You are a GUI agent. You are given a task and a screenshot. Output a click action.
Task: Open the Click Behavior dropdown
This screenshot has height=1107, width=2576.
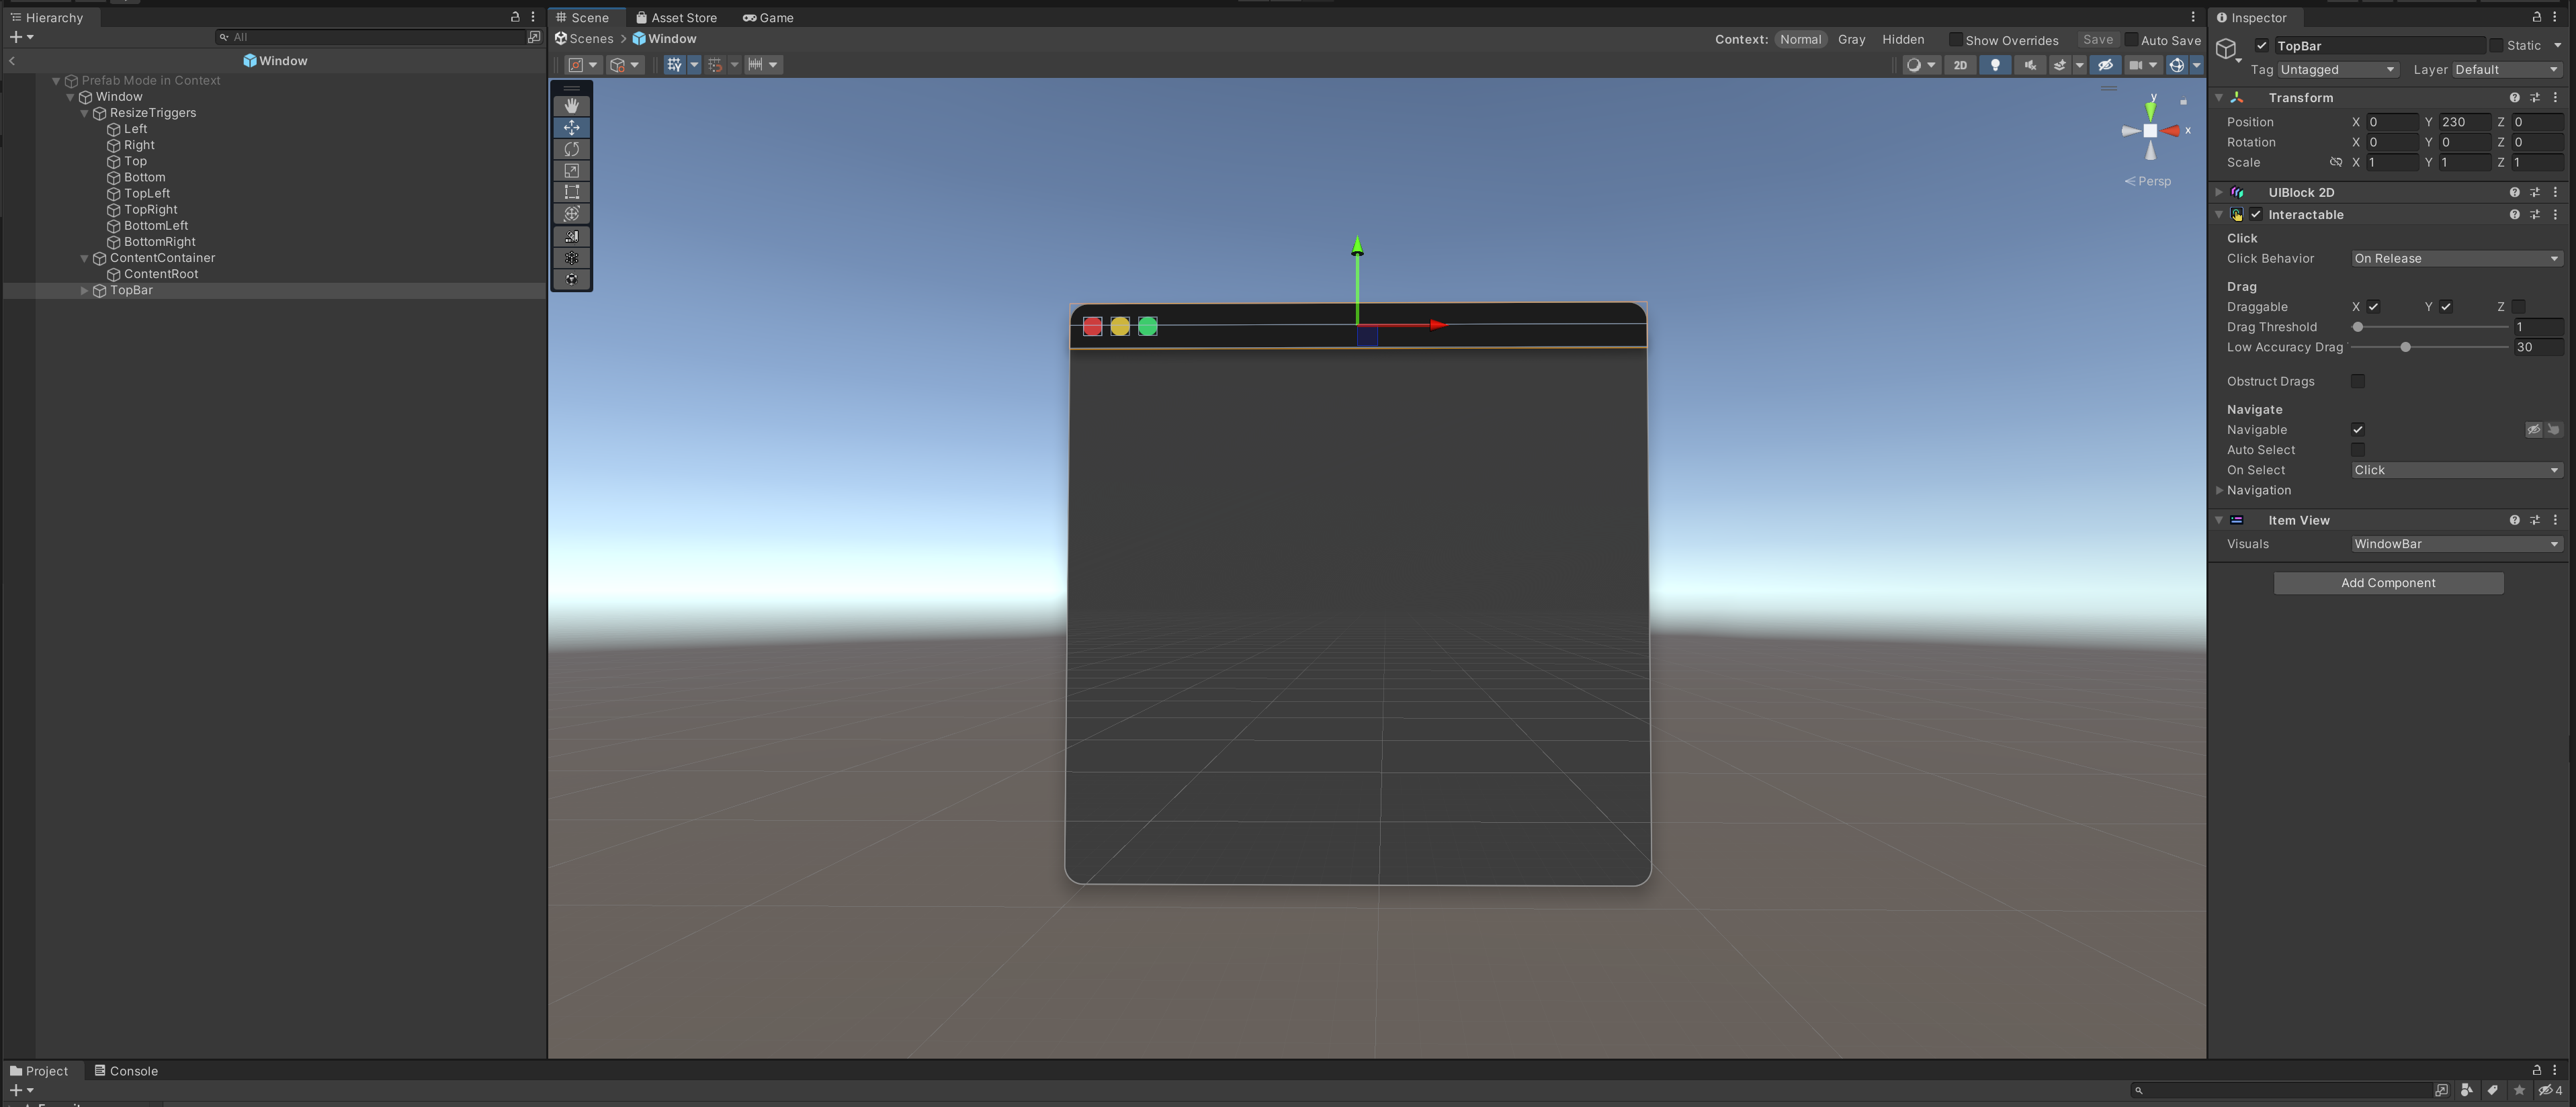point(2456,258)
